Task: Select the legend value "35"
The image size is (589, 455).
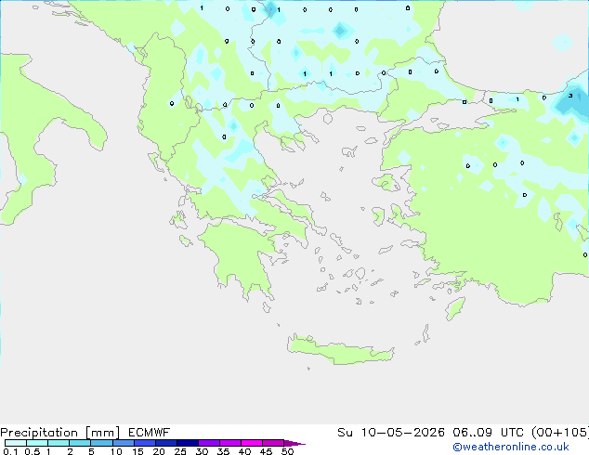Action: tap(223, 451)
